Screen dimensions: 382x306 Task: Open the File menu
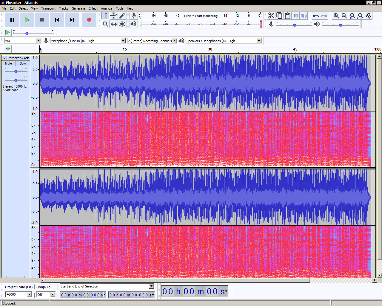pyautogui.click(x=4, y=8)
